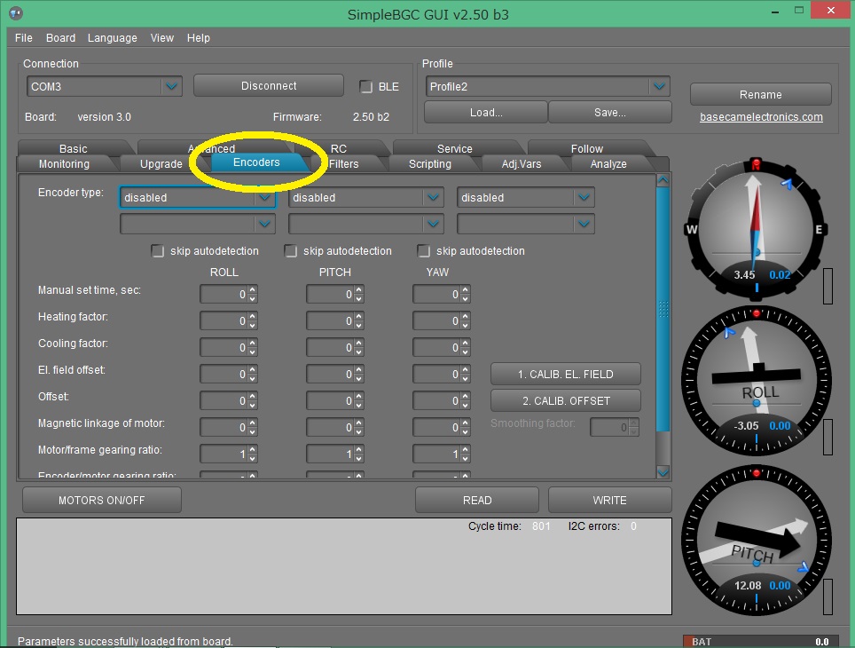Click the PITCH attitude gauge
Viewport: 855px width, 648px height.
point(757,540)
